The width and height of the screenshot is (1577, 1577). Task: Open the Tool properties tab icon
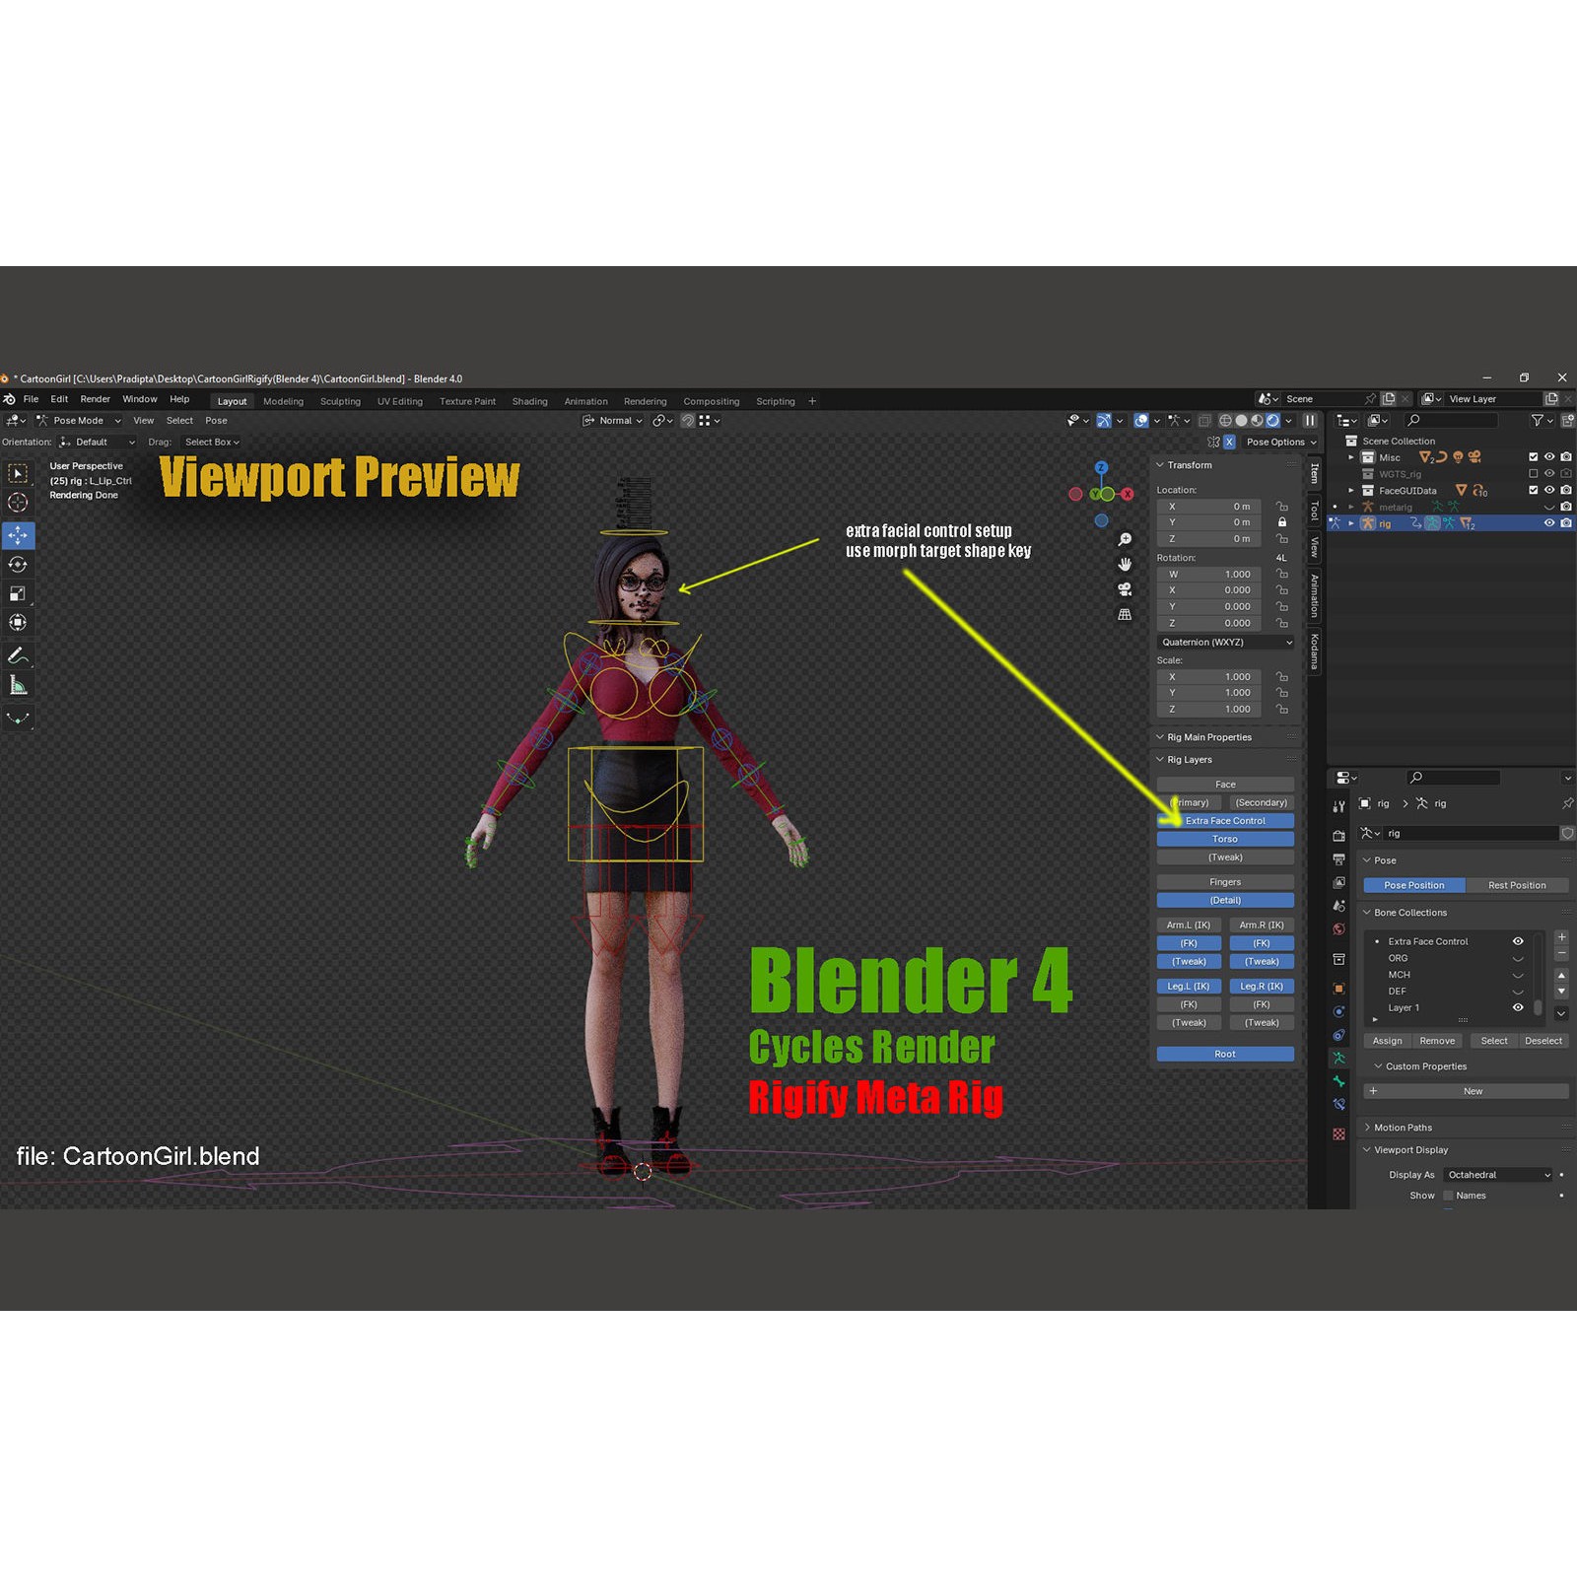click(1338, 806)
